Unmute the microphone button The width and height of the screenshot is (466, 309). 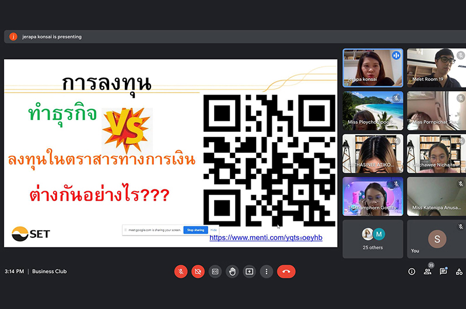pos(181,272)
